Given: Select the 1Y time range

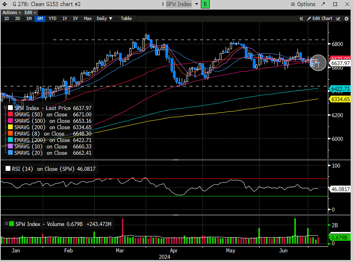Looking at the screenshot, I should pos(65,18).
